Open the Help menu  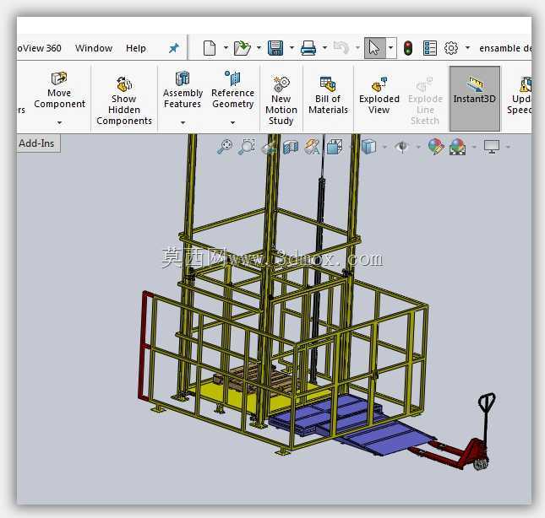click(x=135, y=48)
